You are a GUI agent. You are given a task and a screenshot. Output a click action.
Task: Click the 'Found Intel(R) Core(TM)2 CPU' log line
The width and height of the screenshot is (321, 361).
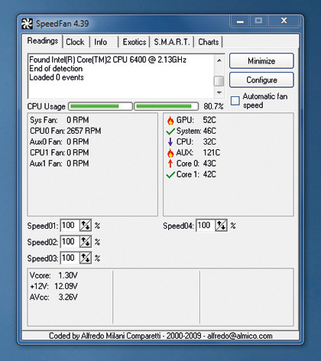coord(108,60)
